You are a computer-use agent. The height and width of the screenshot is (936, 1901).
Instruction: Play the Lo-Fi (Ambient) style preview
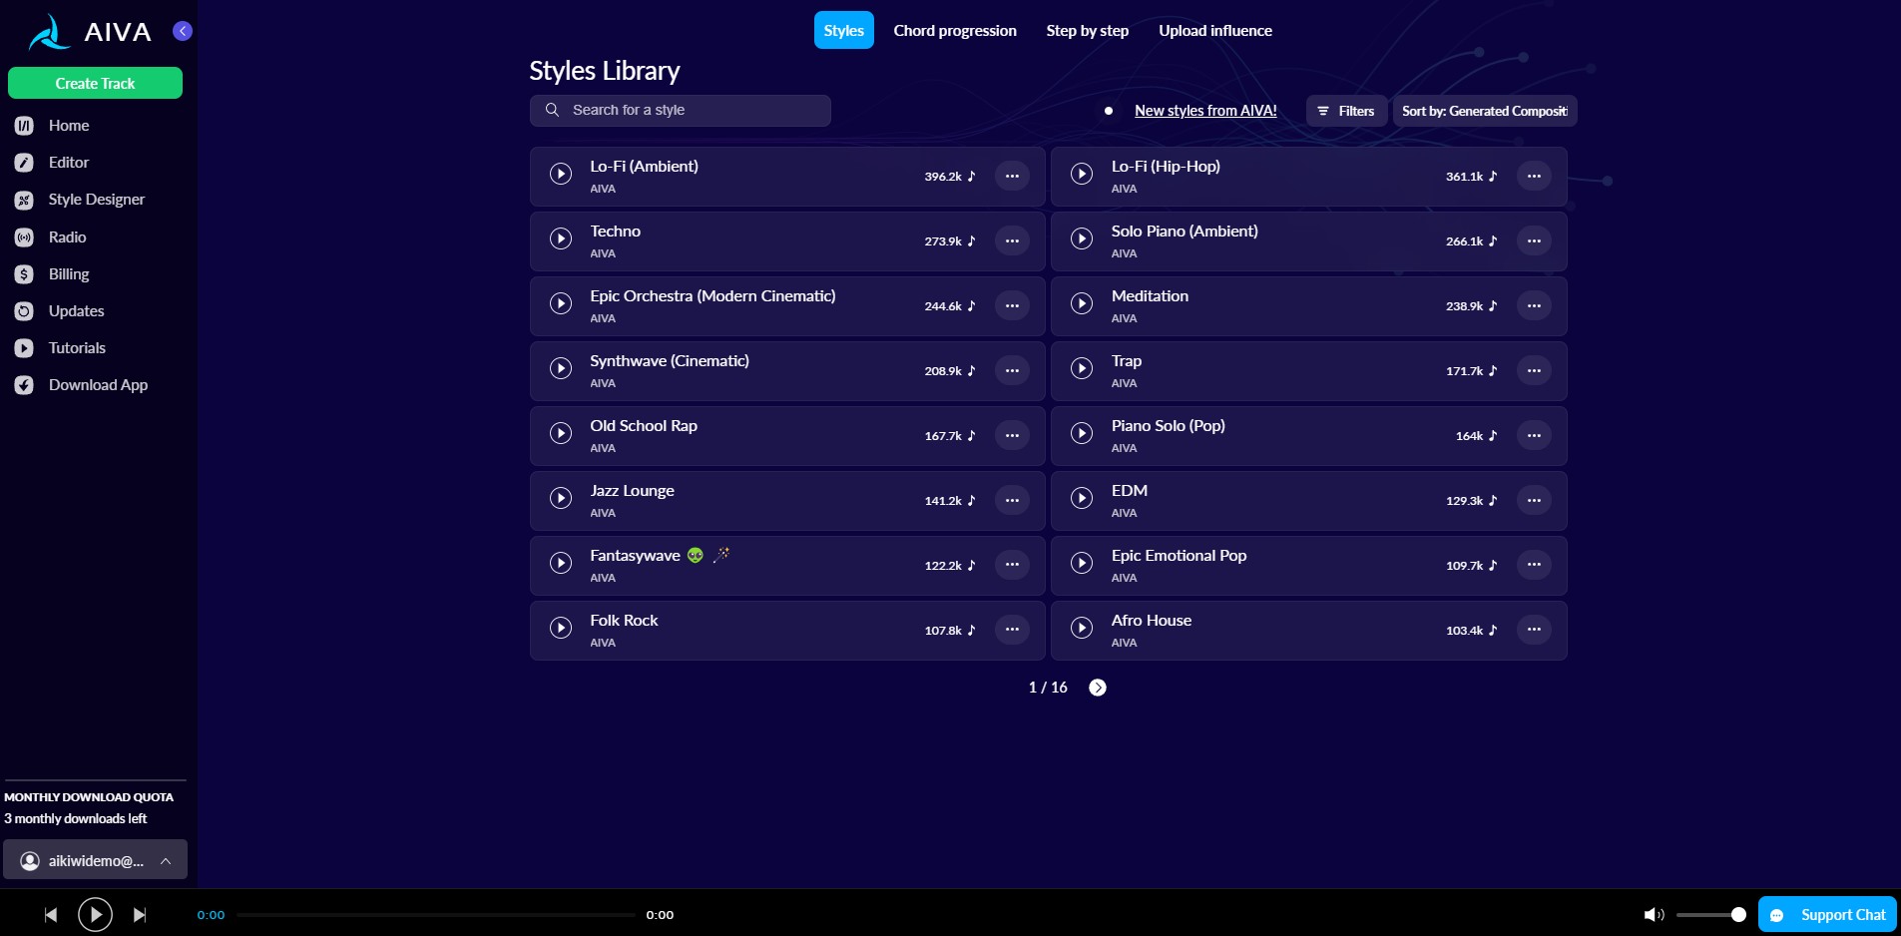point(561,174)
